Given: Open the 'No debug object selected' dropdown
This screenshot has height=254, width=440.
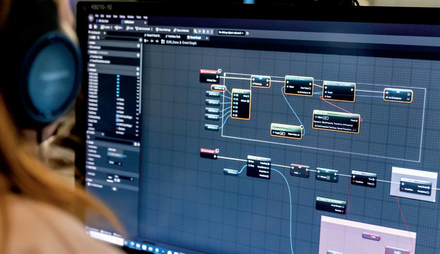Looking at the screenshot, I should tap(231, 32).
